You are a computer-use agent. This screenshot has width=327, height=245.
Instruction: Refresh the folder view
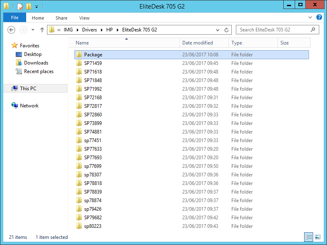tap(226, 30)
